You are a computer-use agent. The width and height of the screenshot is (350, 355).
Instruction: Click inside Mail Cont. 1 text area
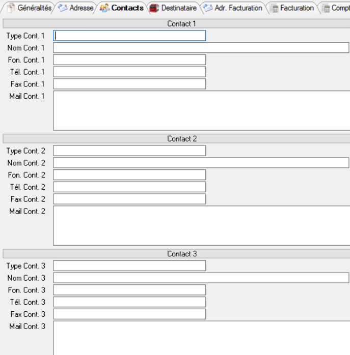tap(201, 110)
